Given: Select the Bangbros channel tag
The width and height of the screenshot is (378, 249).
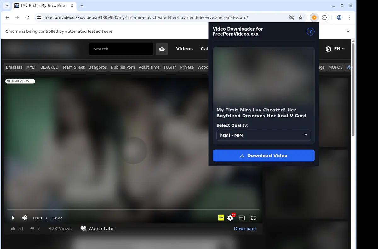Looking at the screenshot, I should pyautogui.click(x=98, y=67).
